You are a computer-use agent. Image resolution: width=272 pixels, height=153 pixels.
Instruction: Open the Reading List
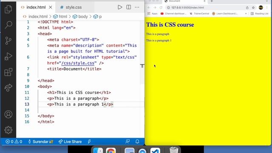(260, 14)
